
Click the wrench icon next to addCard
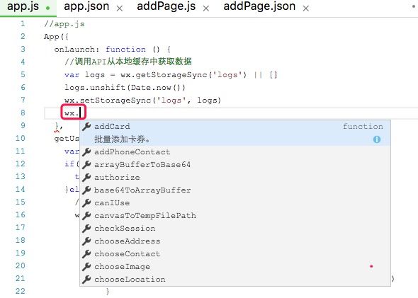(x=86, y=127)
